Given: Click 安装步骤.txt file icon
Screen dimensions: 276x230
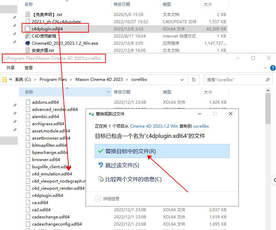Looking at the screenshot, I should [x=28, y=51].
